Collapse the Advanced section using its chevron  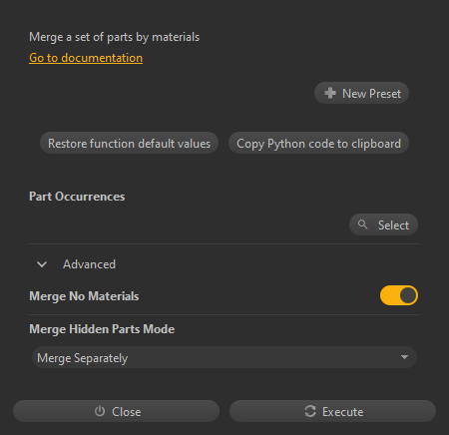click(42, 264)
